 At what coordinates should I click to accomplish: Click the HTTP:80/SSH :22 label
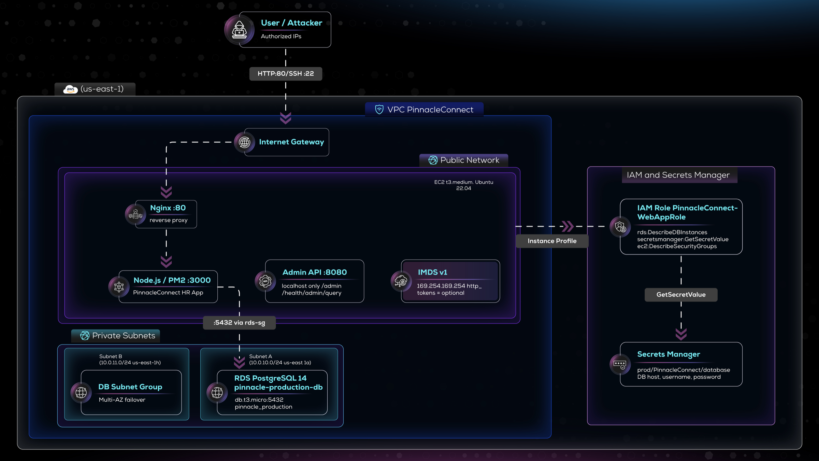click(x=286, y=74)
